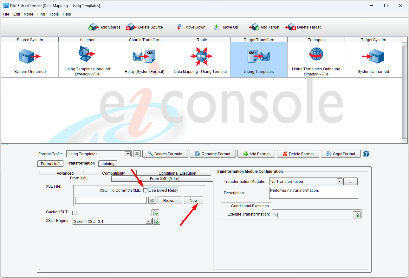Click the route grid scrollbar down arrow
Viewport: 409px width, 278px height.
[x=405, y=141]
